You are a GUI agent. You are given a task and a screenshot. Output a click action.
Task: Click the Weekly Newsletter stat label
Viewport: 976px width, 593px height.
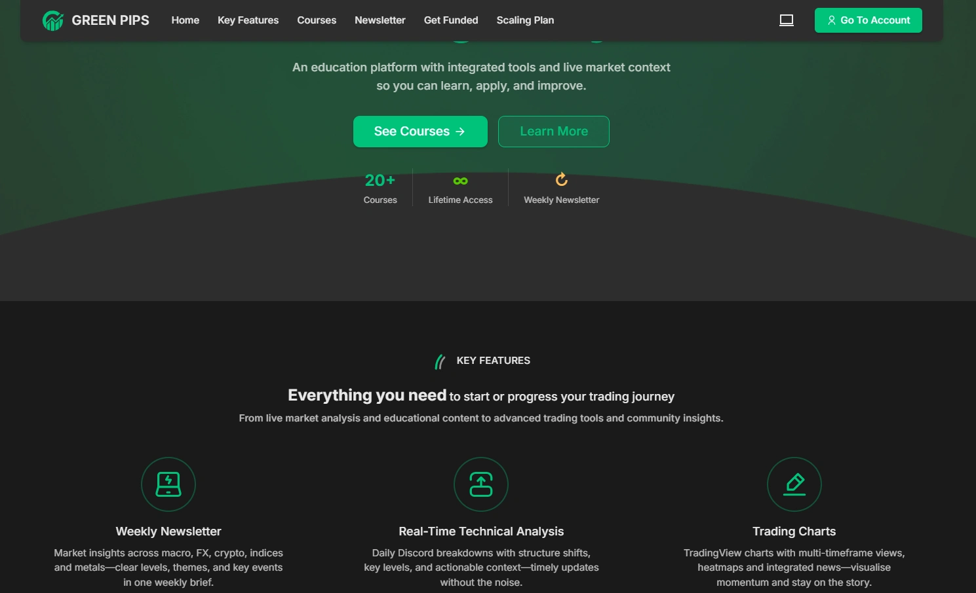click(x=562, y=200)
